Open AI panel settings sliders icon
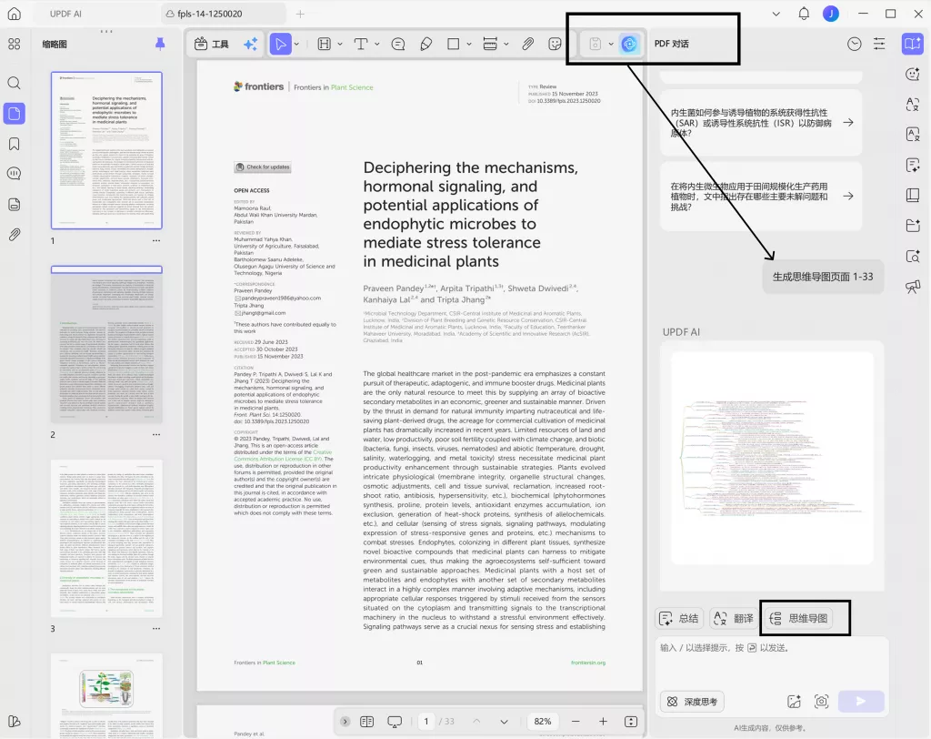Screen dimensions: 931x739 pyautogui.click(x=879, y=44)
